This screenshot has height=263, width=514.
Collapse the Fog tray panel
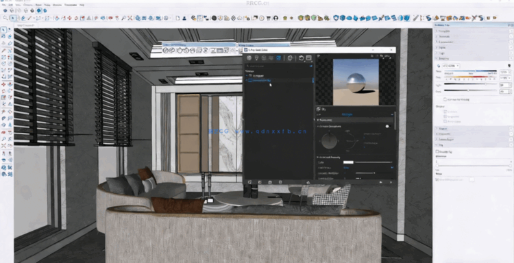[474, 145]
